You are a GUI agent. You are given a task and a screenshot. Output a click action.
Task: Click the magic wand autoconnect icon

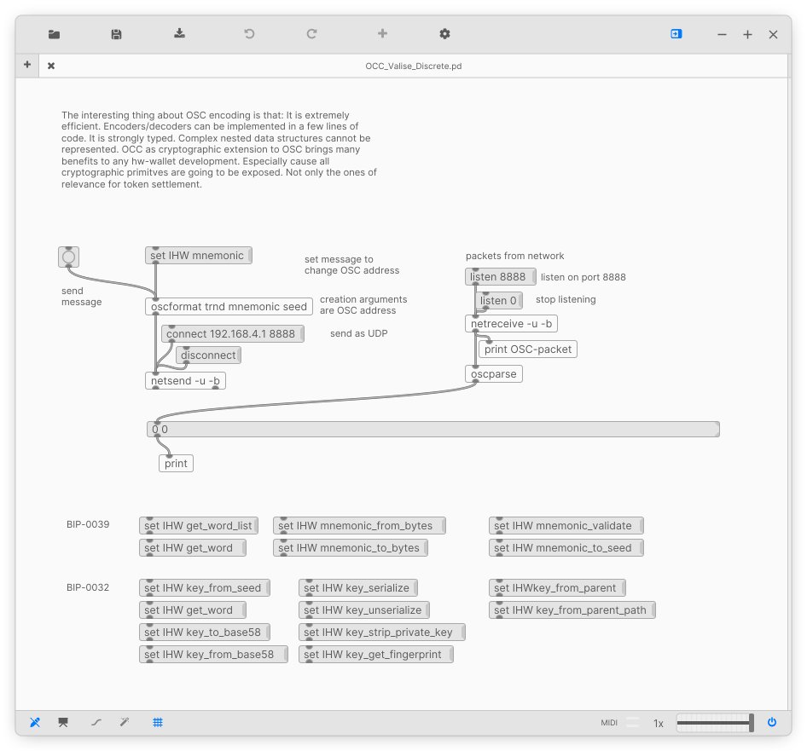tap(125, 722)
